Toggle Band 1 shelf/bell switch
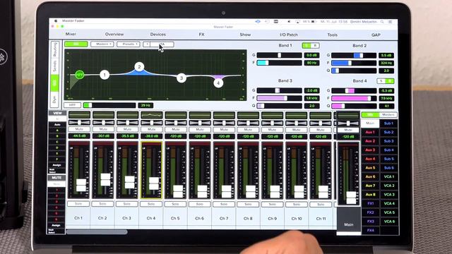This screenshot has height=254, width=452. pos(311,45)
